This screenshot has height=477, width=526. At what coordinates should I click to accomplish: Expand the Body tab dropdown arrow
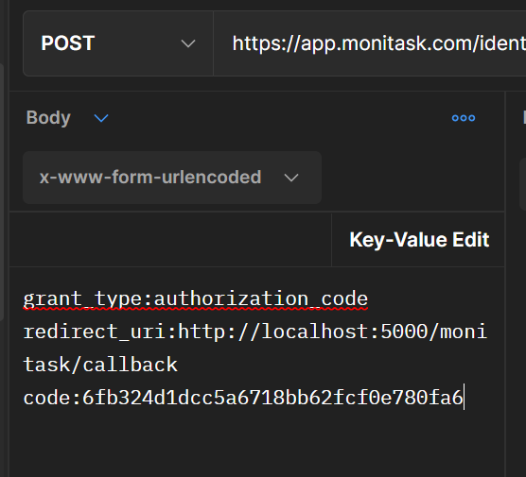click(101, 118)
